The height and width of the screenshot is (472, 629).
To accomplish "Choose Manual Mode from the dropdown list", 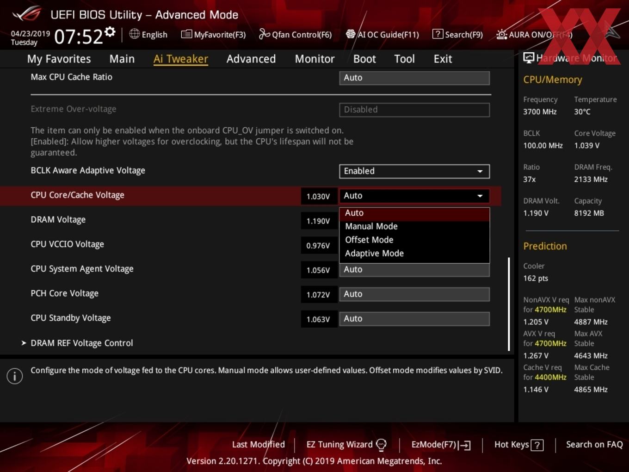I will click(x=414, y=226).
